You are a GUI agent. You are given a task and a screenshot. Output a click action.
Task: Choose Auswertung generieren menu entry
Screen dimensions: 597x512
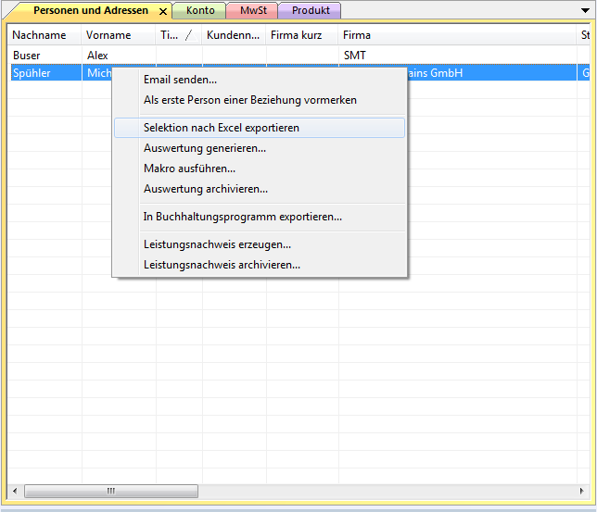pos(204,148)
